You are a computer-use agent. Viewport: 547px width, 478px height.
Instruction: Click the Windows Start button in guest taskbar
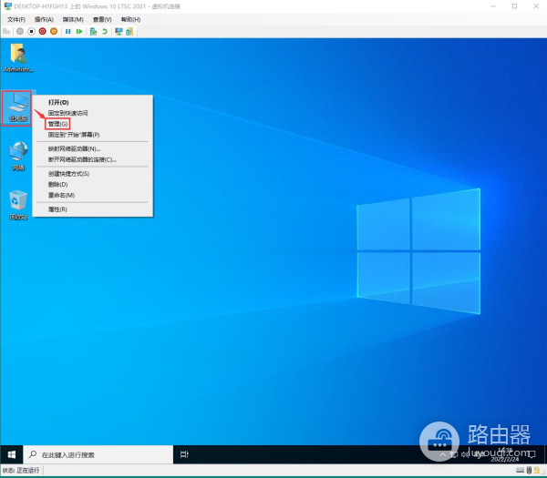click(12, 454)
